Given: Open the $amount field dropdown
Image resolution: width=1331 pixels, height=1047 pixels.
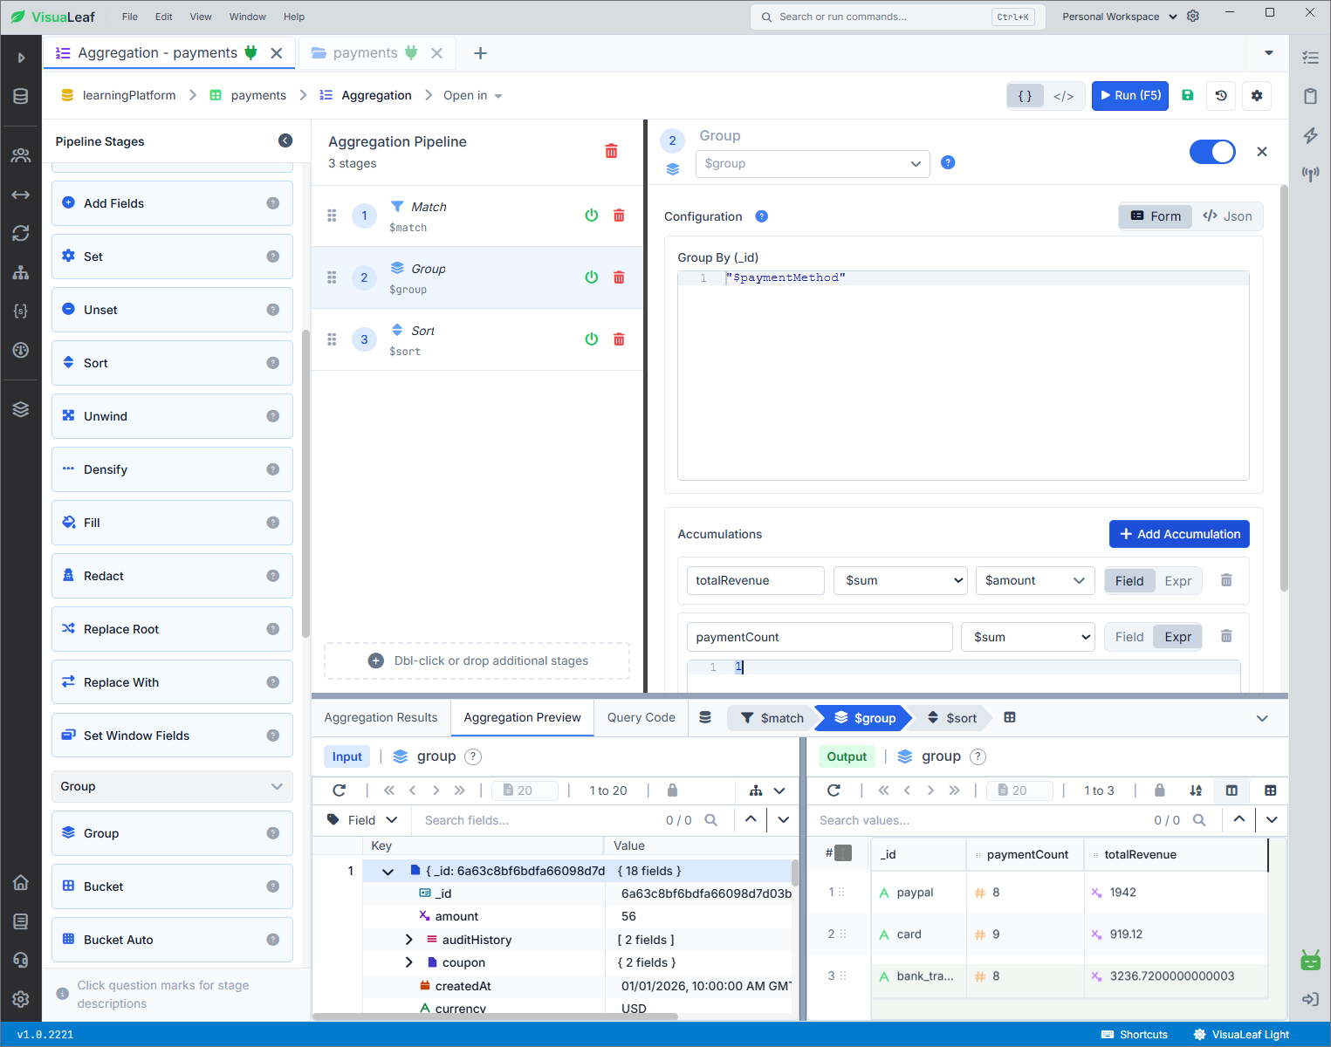Looking at the screenshot, I should pyautogui.click(x=1035, y=580).
